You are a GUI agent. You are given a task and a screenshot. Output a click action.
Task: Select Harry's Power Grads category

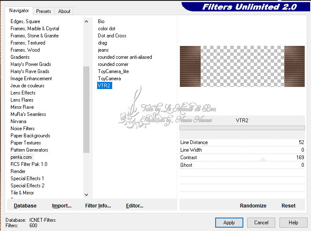(31, 64)
